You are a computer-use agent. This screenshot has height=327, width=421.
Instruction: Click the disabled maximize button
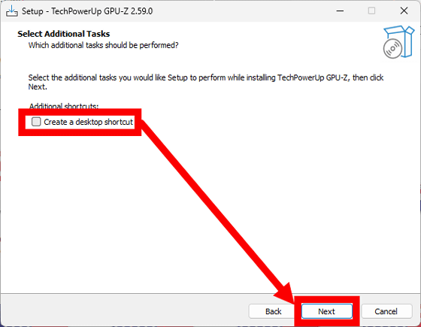pos(371,11)
